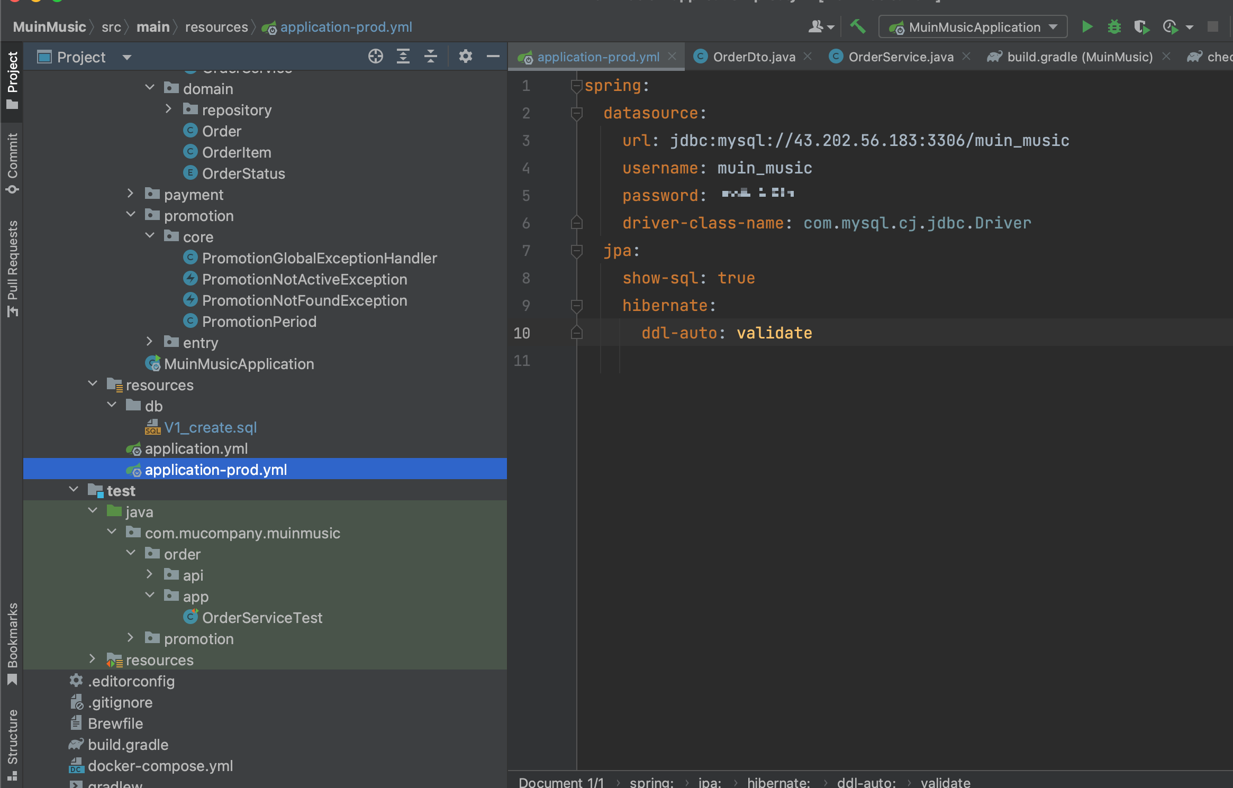Switch to OrderService.java tab
The image size is (1233, 788).
900,57
